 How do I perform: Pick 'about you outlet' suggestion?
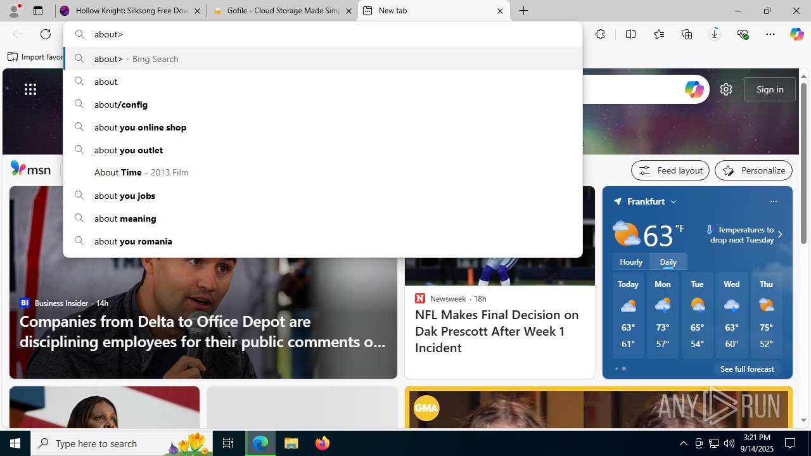click(322, 149)
